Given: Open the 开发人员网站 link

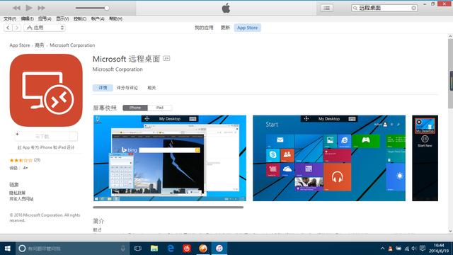Looking at the screenshot, I should (21, 199).
